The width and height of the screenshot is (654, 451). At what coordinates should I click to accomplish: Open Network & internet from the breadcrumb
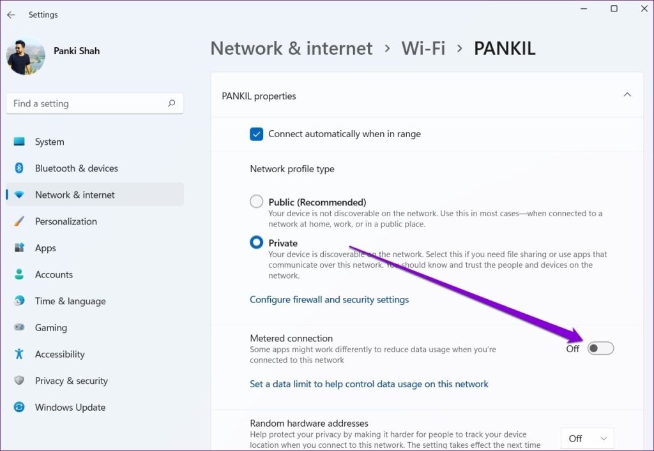tap(291, 48)
